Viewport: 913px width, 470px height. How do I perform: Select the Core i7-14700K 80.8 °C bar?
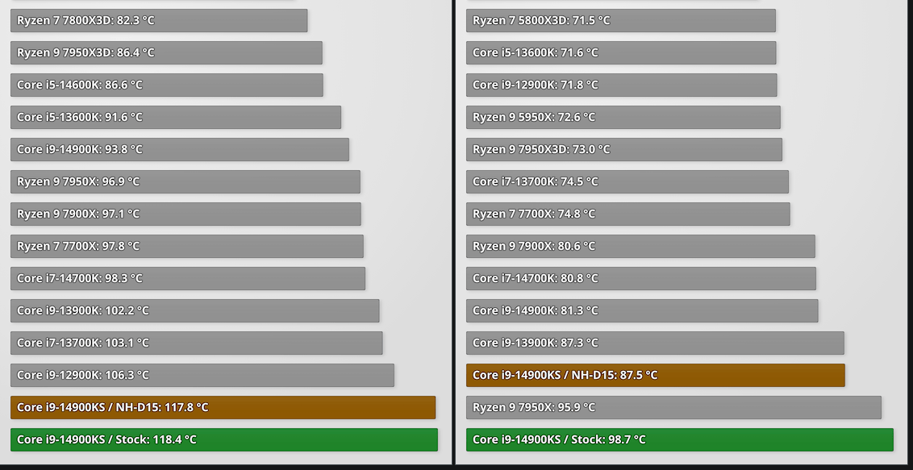641,279
